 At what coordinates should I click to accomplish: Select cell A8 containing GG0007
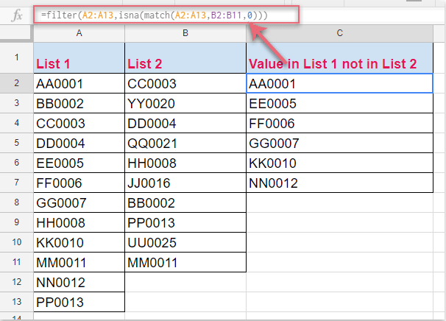click(79, 202)
